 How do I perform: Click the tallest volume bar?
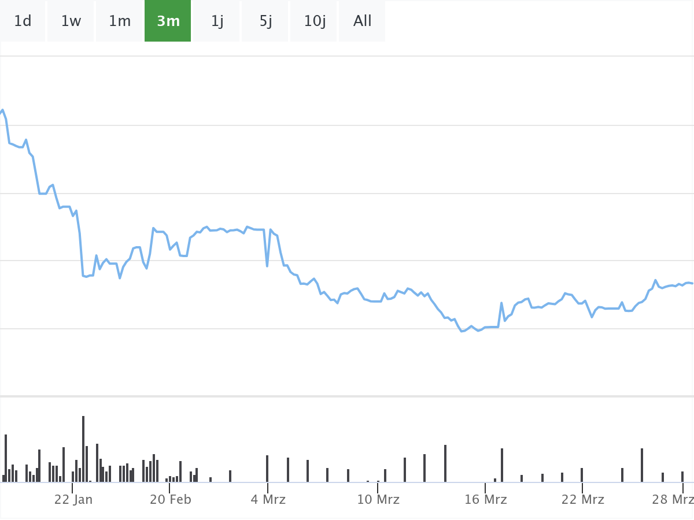coord(83,449)
